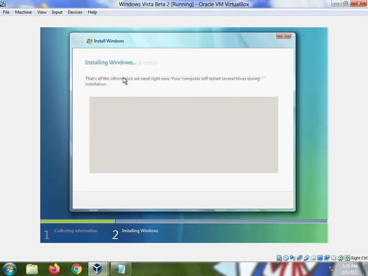Open the Help menu
This screenshot has width=368, height=276.
[x=92, y=12]
